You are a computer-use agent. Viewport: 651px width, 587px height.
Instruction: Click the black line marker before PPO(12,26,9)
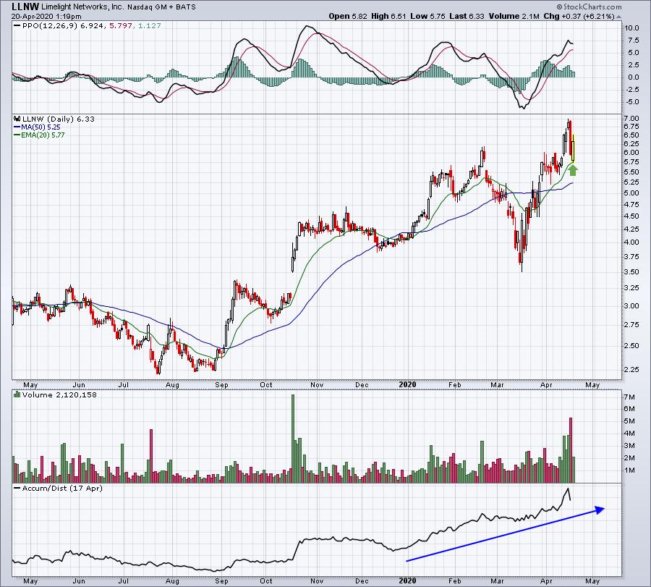coord(17,26)
